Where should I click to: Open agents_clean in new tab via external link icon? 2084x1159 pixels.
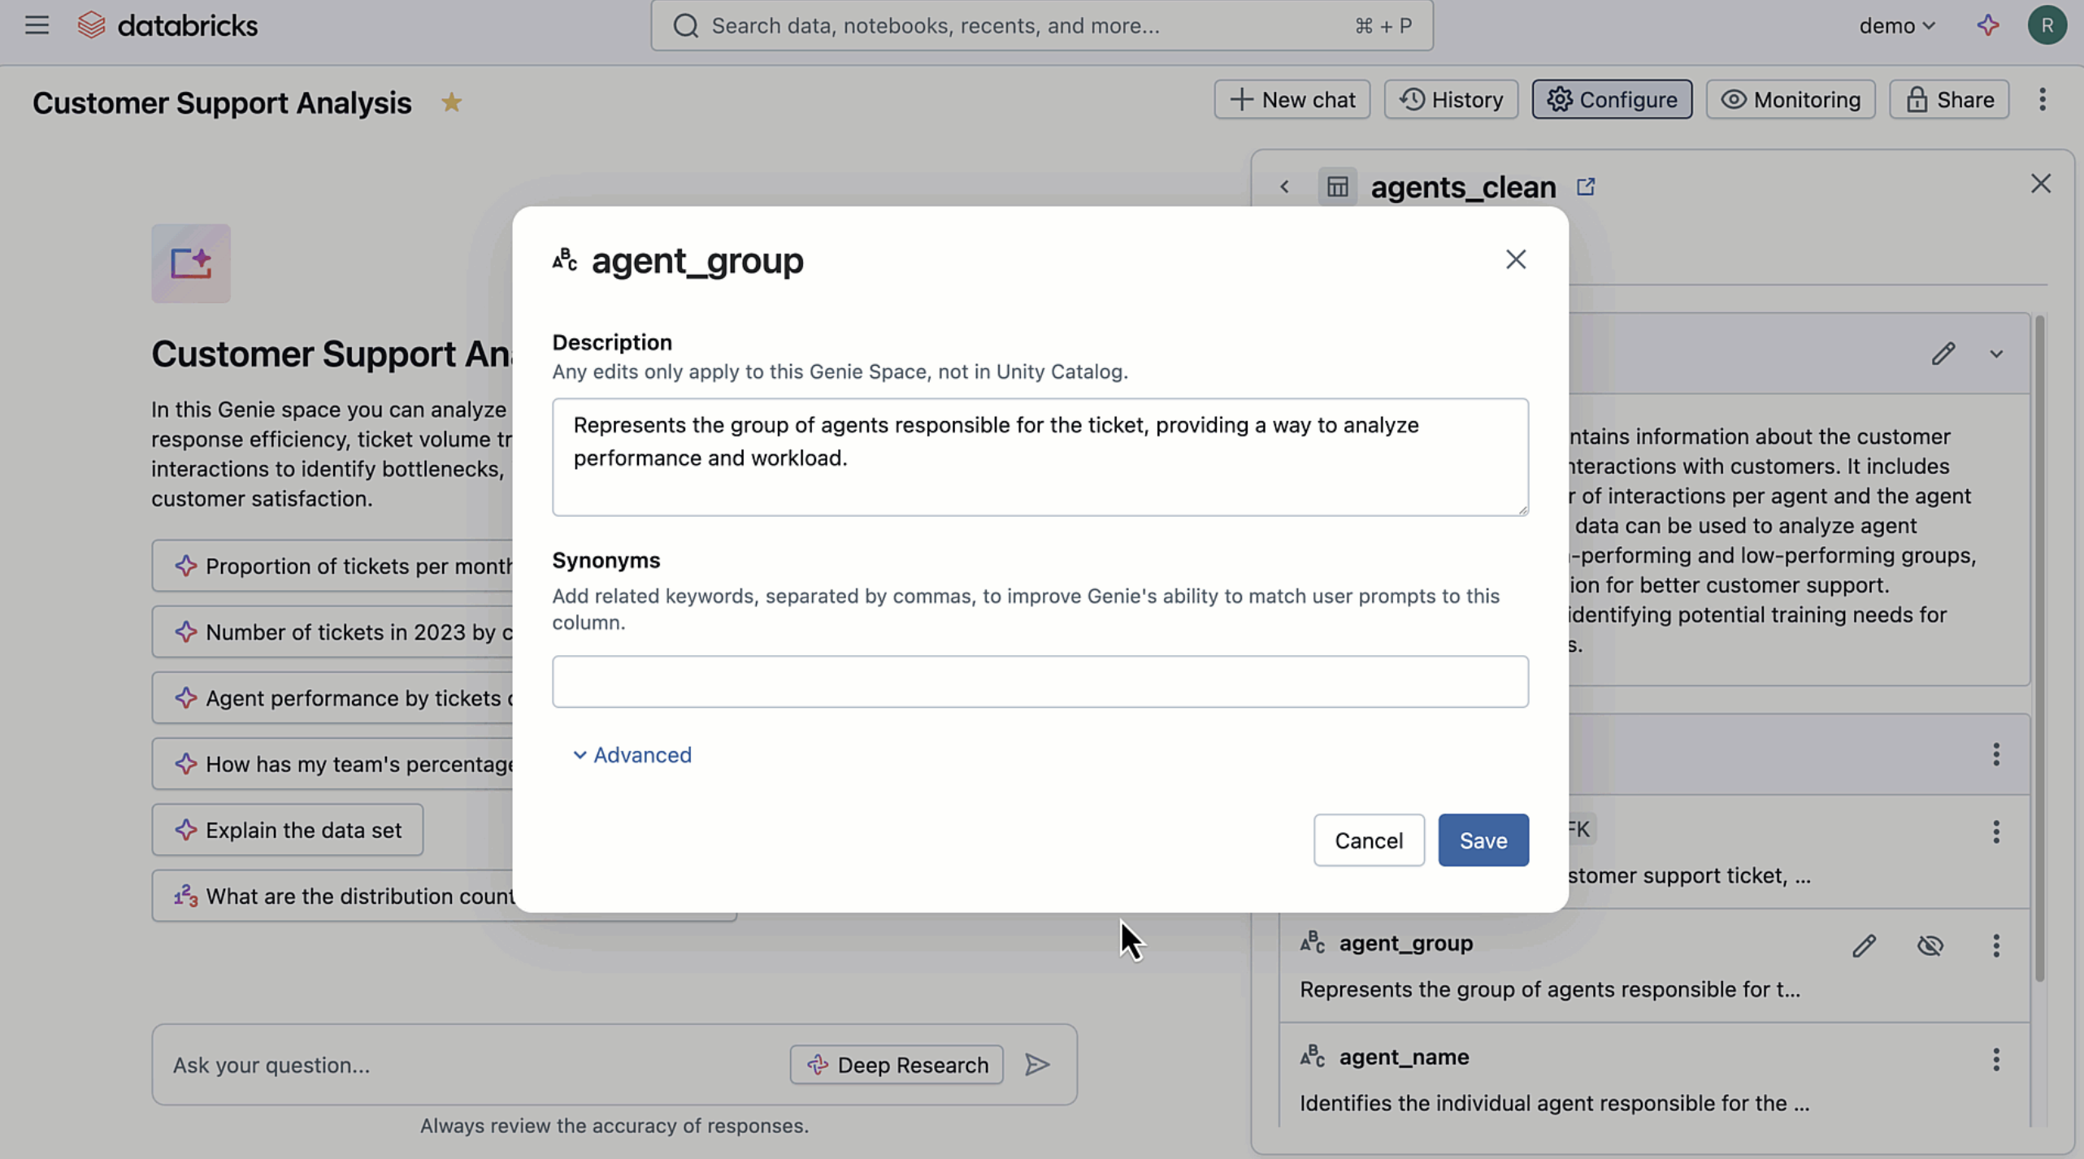click(x=1586, y=187)
